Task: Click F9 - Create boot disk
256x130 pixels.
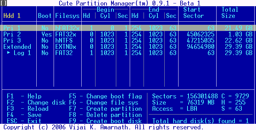Action: click(x=106, y=121)
